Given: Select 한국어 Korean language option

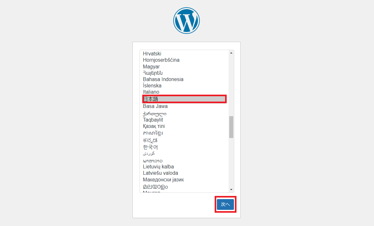Looking at the screenshot, I should click(150, 147).
